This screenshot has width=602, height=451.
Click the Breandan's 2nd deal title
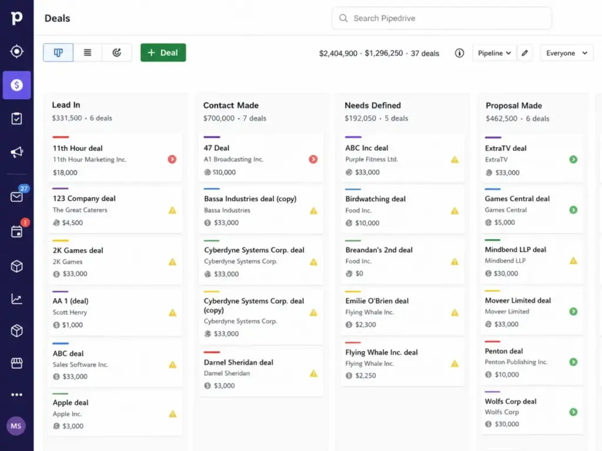coord(379,250)
